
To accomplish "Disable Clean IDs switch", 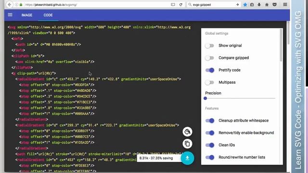I will point(210,145).
